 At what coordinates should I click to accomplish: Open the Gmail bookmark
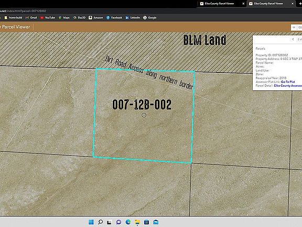click(31, 17)
